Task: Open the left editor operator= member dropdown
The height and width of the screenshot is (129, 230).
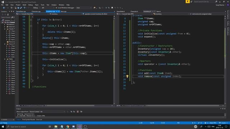Action: (x=98, y=14)
